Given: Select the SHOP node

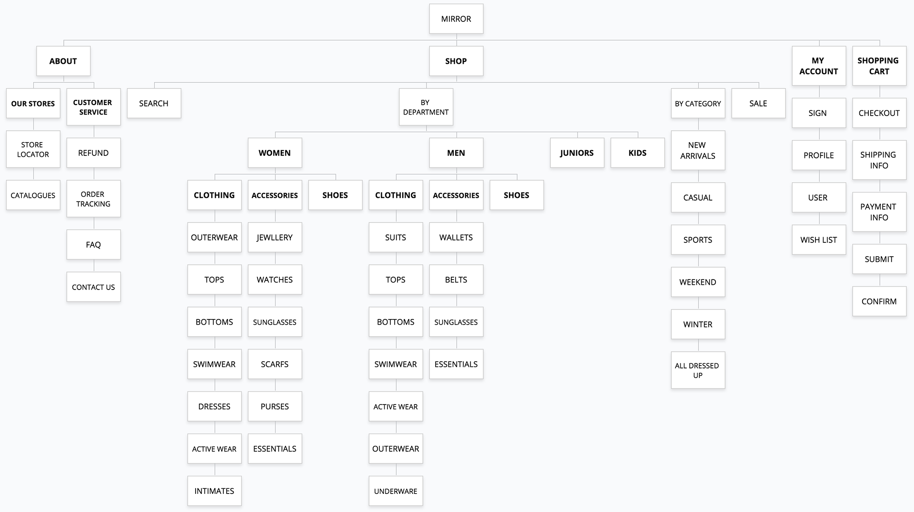Looking at the screenshot, I should click(x=456, y=61).
